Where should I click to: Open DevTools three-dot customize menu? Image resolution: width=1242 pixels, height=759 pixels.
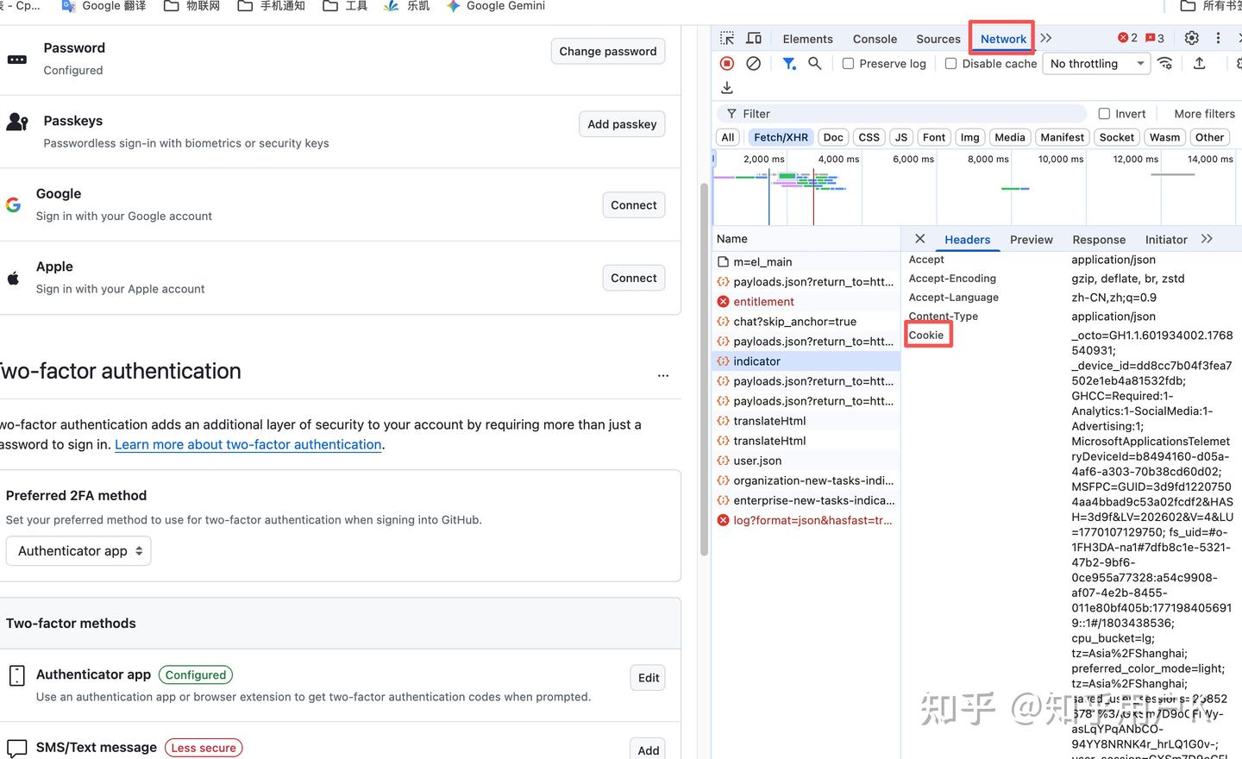click(x=1218, y=38)
